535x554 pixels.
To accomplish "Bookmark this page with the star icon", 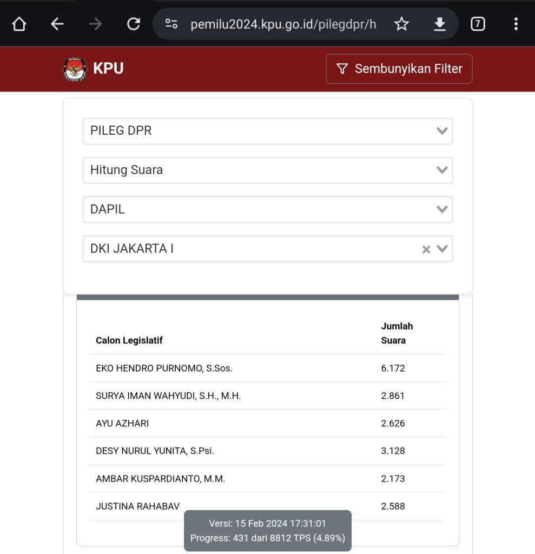I will [401, 24].
